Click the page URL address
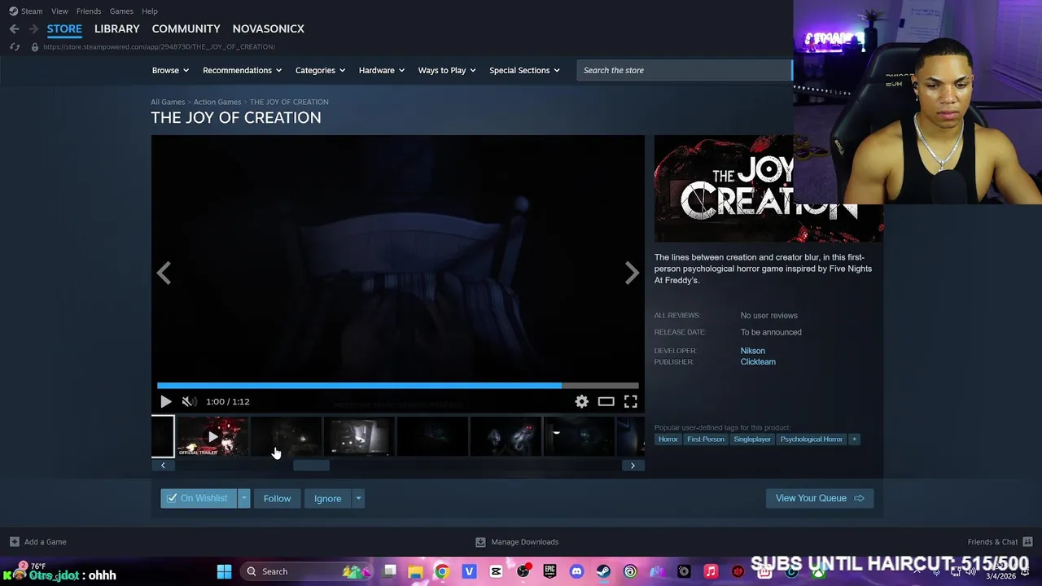The width and height of the screenshot is (1042, 586). [x=159, y=46]
